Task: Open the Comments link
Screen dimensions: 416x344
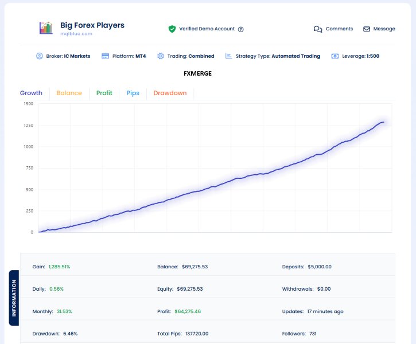Action: coord(339,29)
